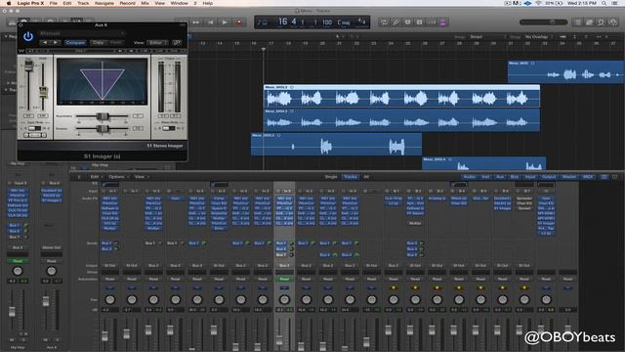Switch mixer to Tracks view
Image resolution: width=625 pixels, height=352 pixels.
coord(351,177)
